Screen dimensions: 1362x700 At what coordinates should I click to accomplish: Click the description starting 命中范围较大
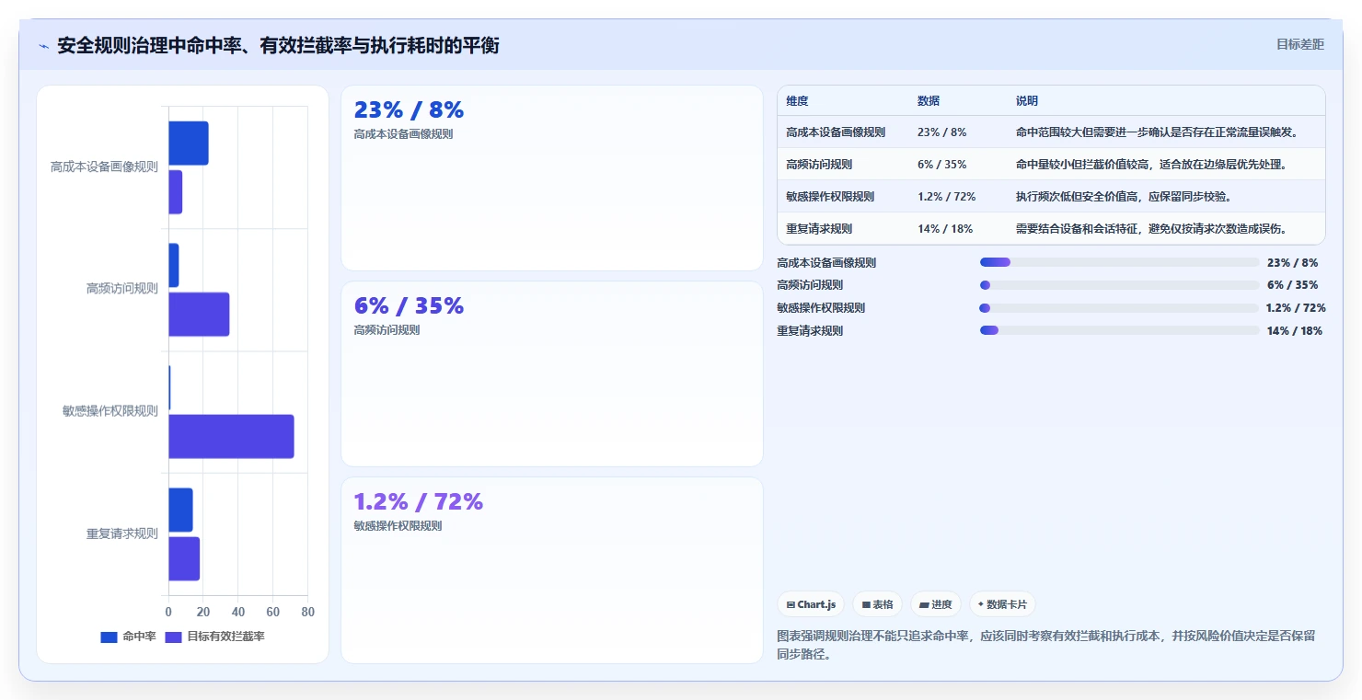(x=1157, y=132)
